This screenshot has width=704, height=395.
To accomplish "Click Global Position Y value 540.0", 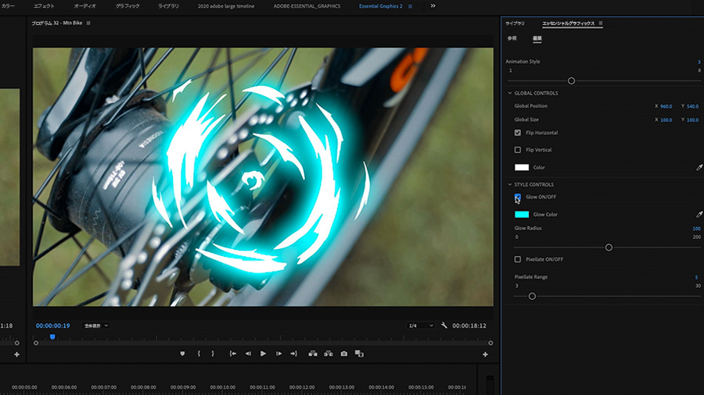I will tap(693, 107).
